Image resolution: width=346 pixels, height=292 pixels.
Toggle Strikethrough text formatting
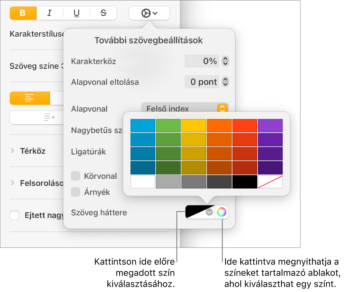[103, 13]
